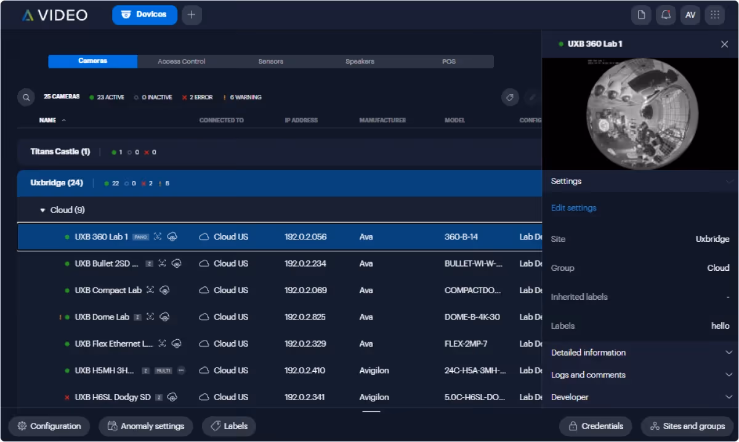Collapse the Cloud (9) group
The image size is (739, 442).
click(x=42, y=211)
